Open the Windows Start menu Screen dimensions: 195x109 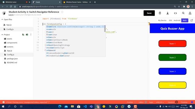[3, 106]
